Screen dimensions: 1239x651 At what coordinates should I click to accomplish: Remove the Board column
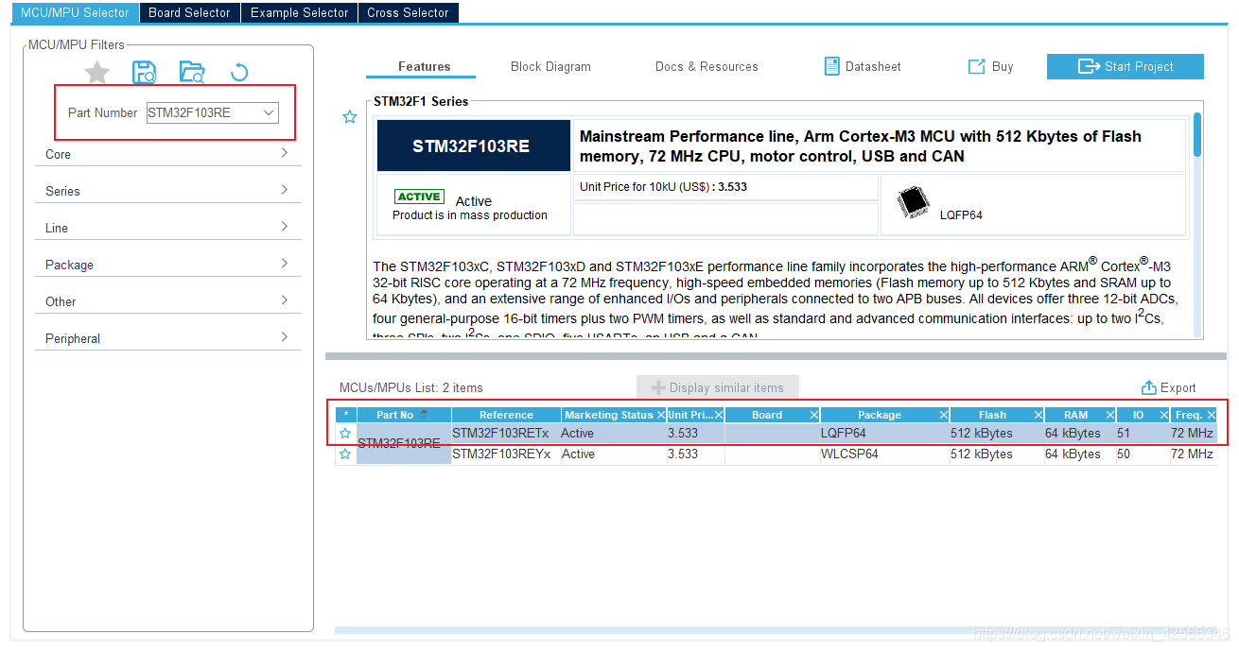[814, 415]
